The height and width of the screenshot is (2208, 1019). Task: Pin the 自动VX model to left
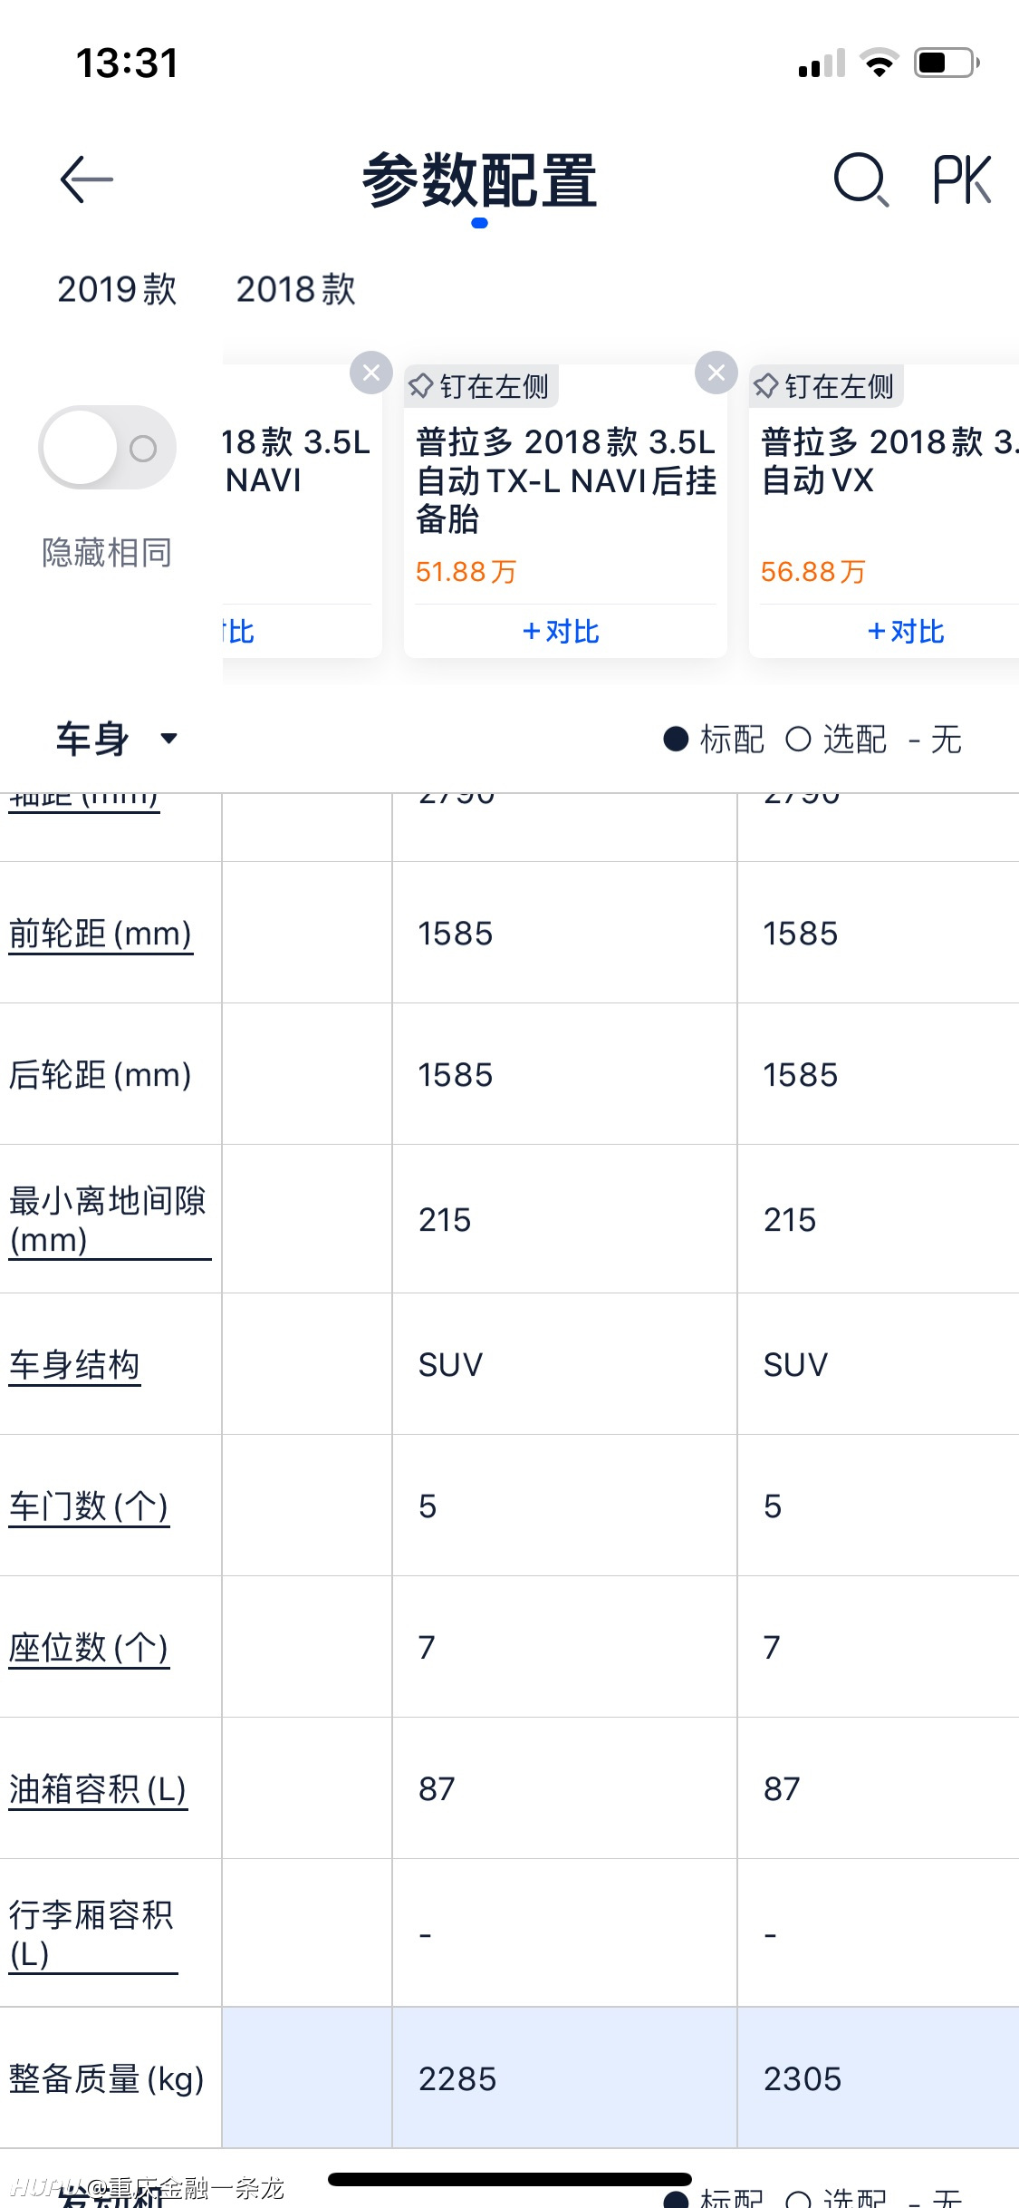click(826, 386)
